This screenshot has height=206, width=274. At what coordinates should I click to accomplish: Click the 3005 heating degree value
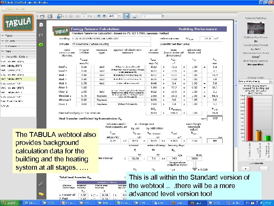click(194, 159)
